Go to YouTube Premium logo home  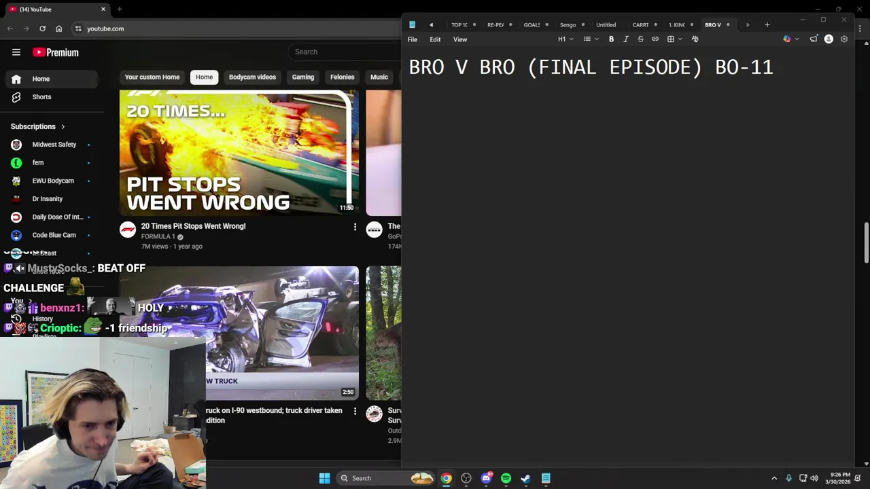click(56, 52)
